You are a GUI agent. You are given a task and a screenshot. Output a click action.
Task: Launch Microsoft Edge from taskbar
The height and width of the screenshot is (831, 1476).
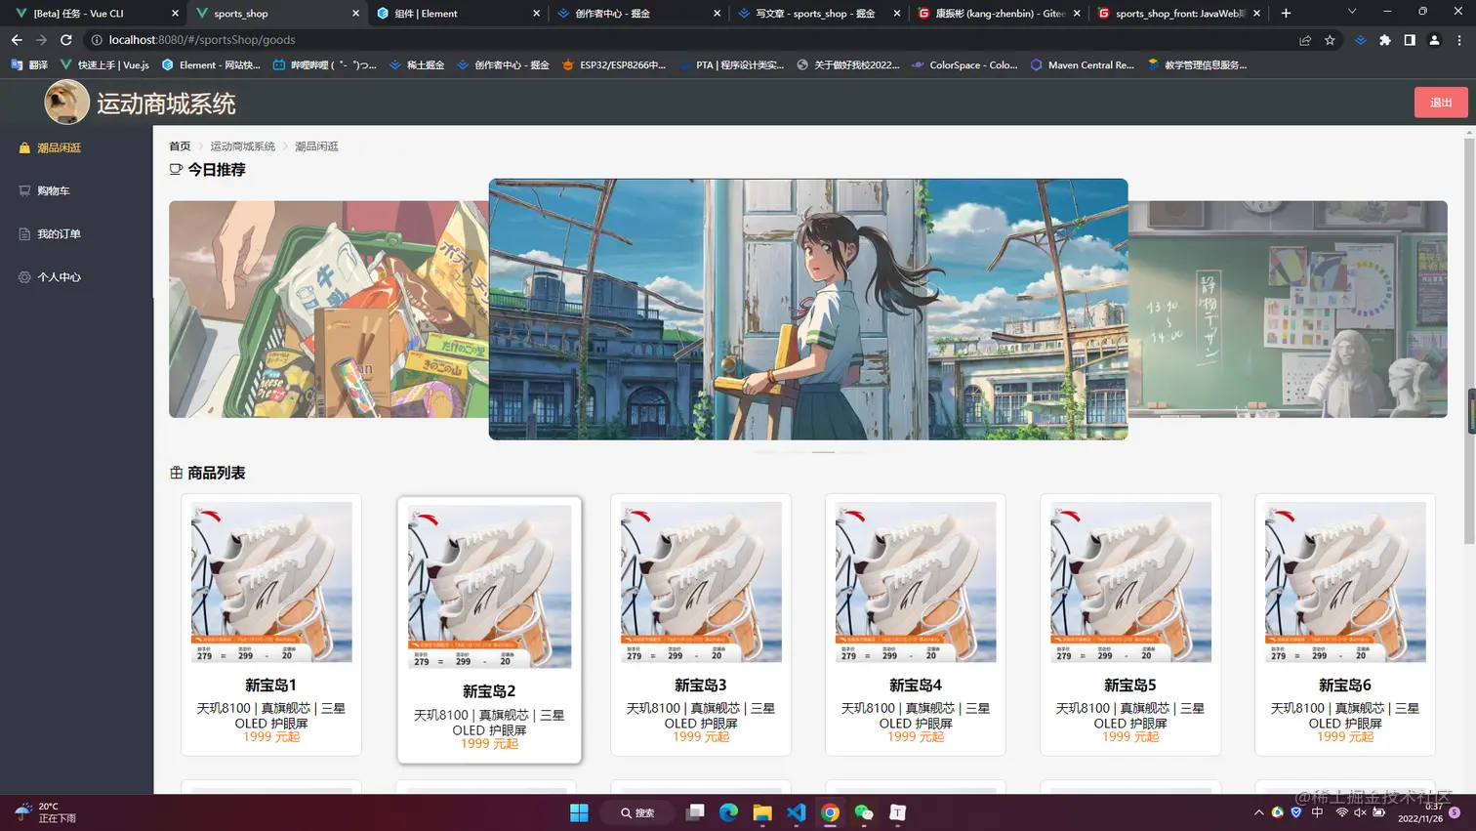728,812
